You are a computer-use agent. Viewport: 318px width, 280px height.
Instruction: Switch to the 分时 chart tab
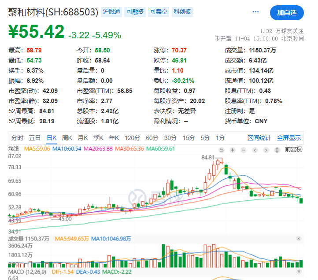click(17, 138)
